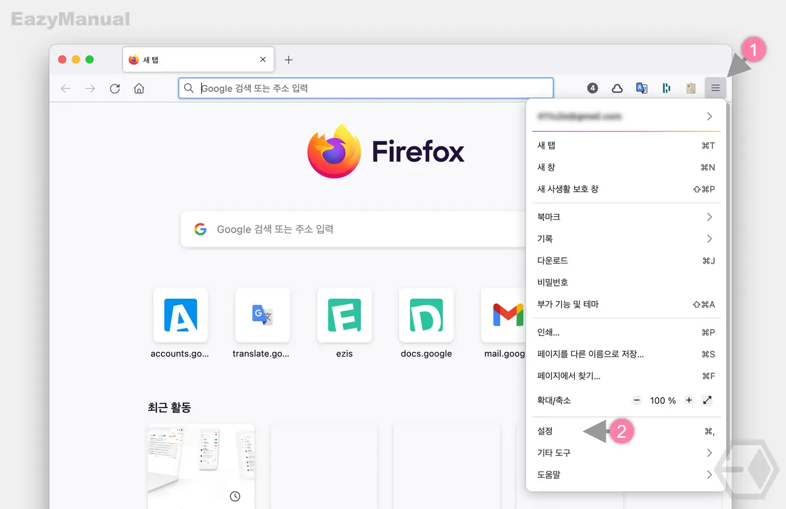Click the Firefox logo on the page
Image resolution: width=786 pixels, height=509 pixels.
tap(334, 151)
